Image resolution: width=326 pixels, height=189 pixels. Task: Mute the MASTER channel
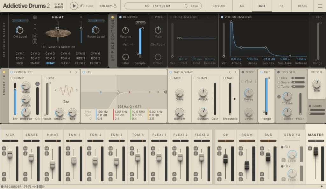click(x=310, y=148)
